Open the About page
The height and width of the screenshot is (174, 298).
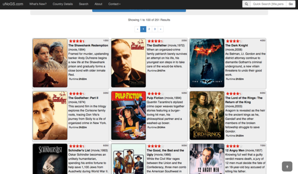[98, 4]
